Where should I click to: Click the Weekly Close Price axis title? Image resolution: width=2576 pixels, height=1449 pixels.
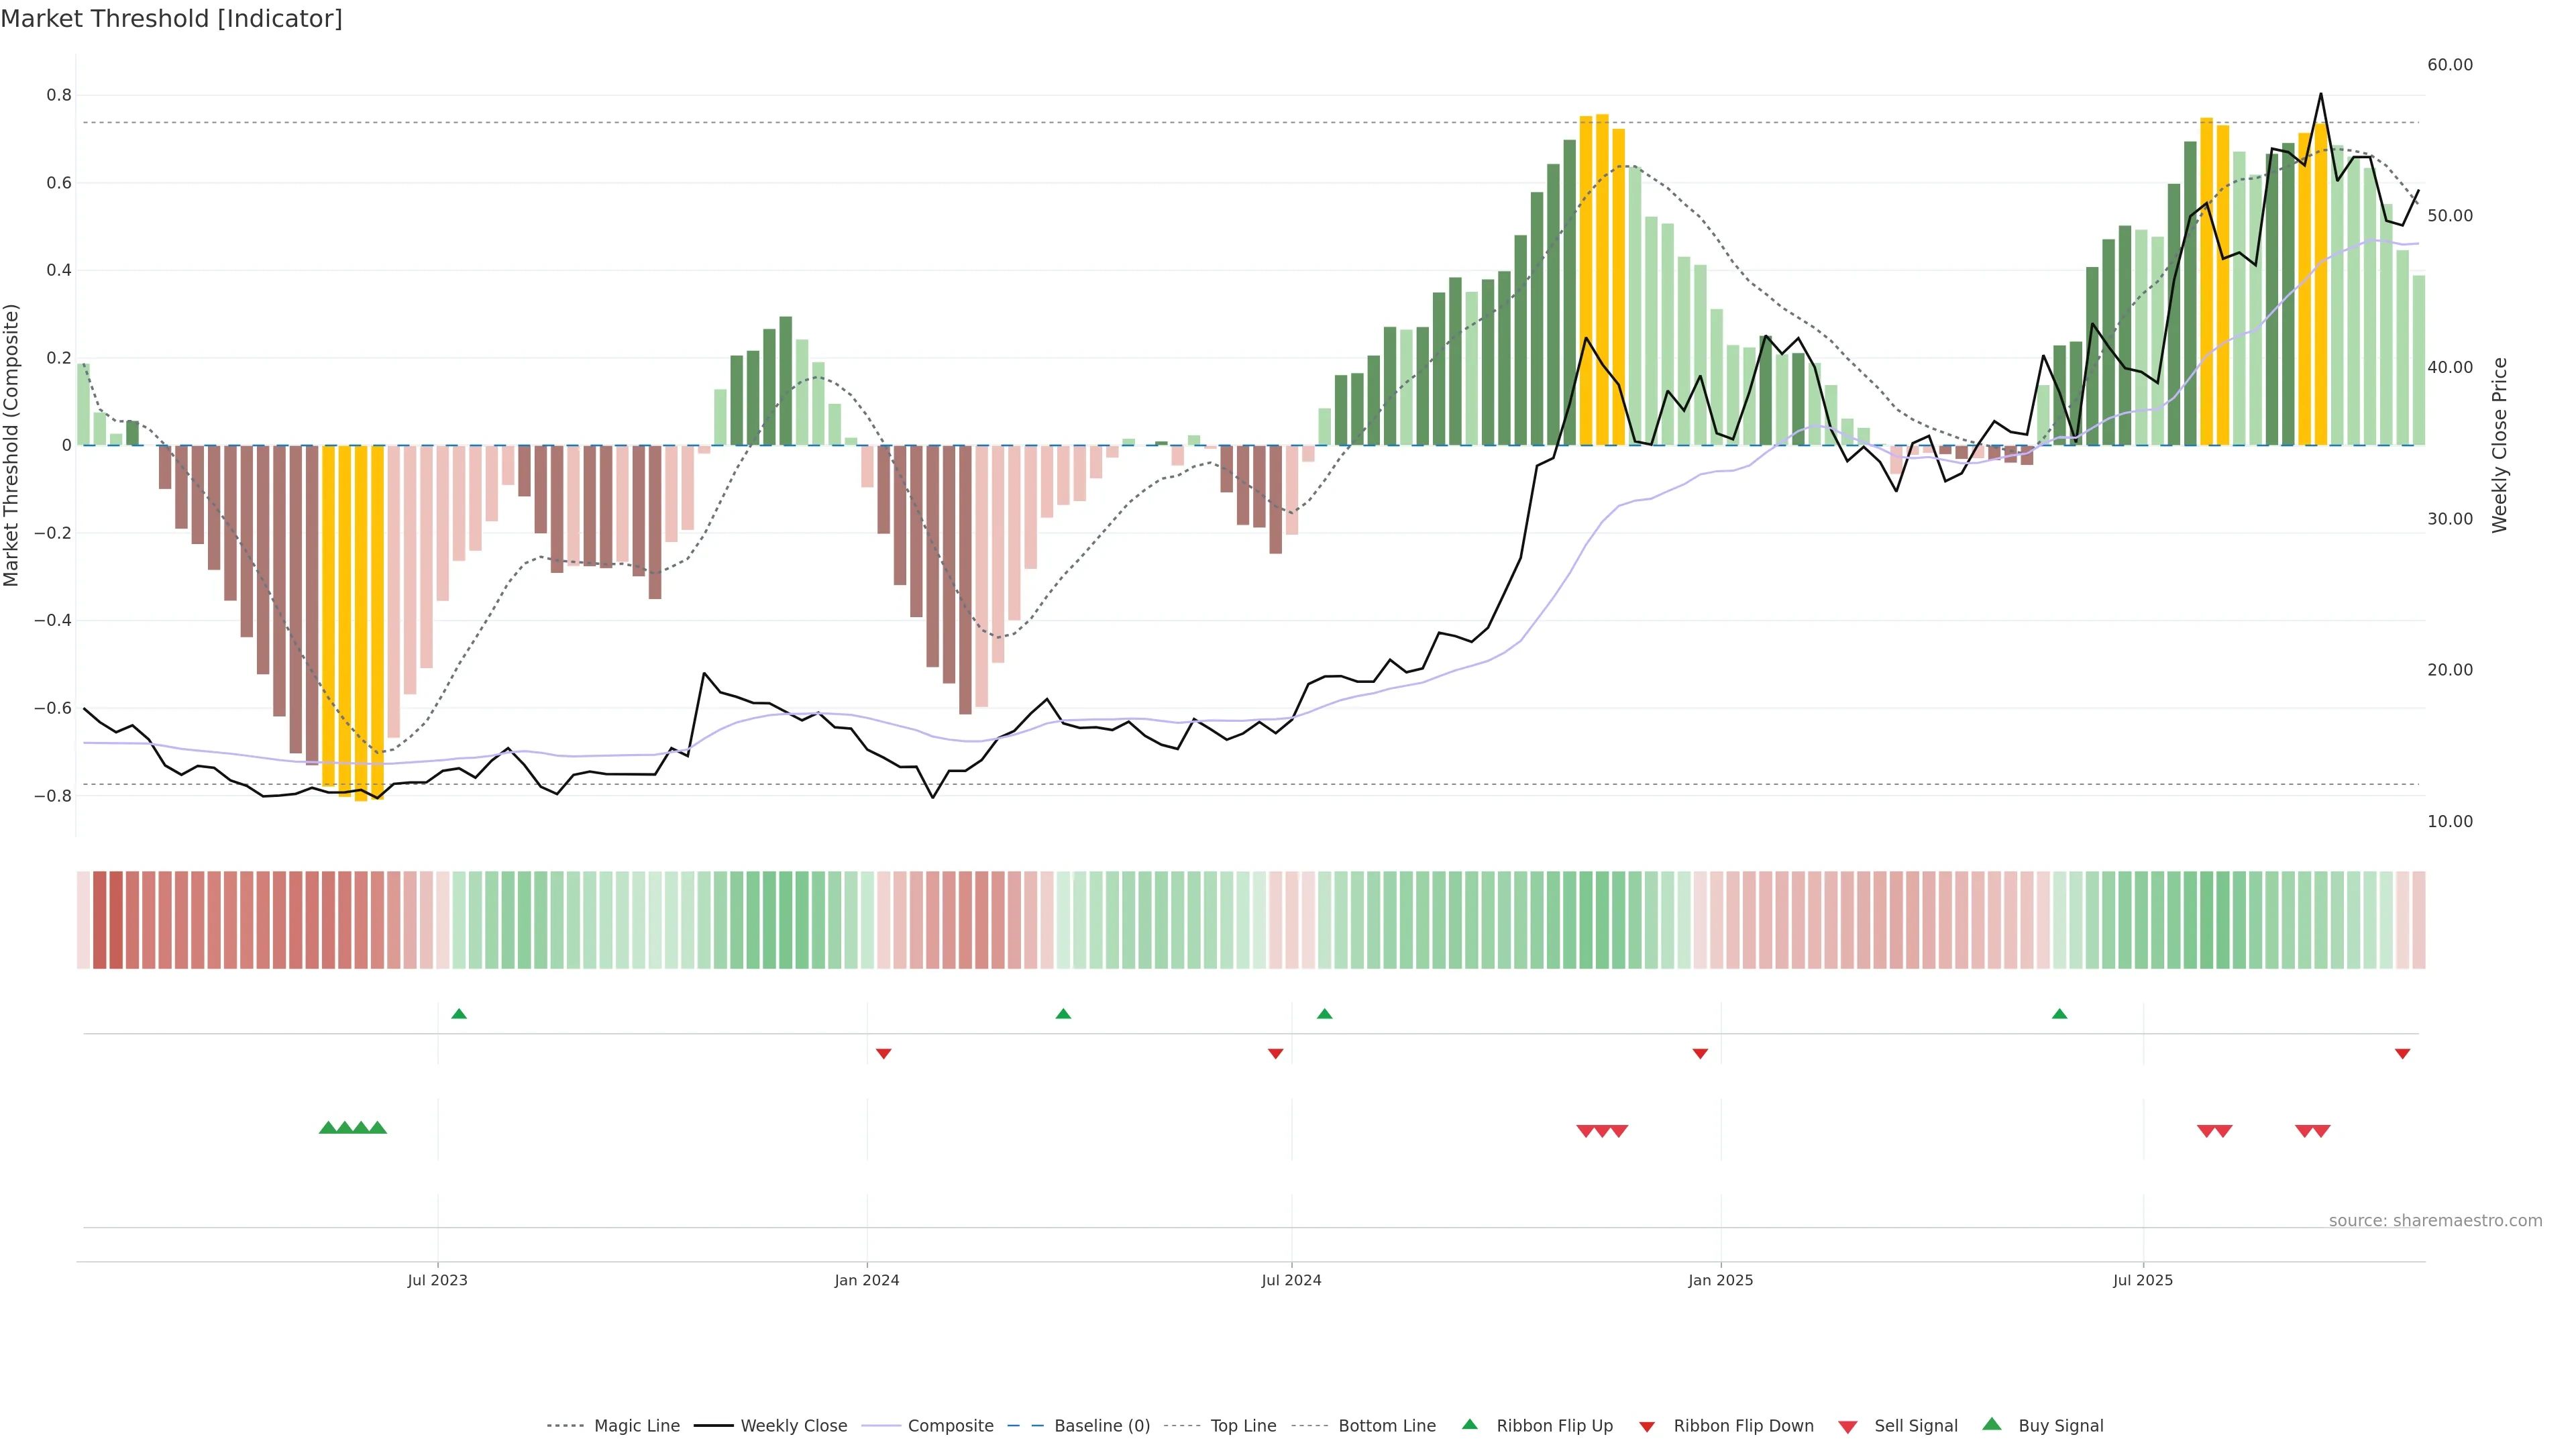click(x=2499, y=445)
